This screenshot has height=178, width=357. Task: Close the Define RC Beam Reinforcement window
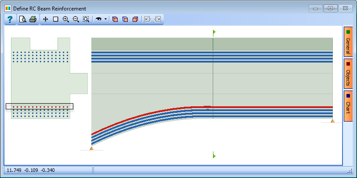point(345,8)
